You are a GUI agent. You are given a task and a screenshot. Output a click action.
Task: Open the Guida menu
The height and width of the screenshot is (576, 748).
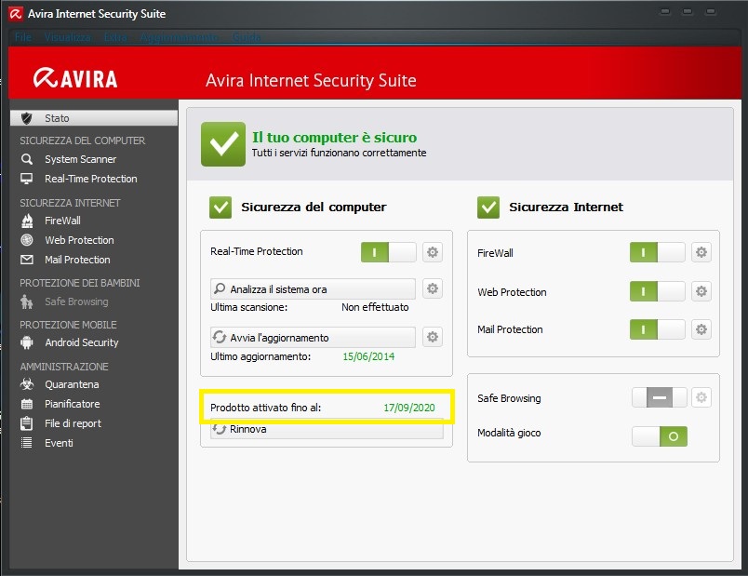(x=247, y=37)
